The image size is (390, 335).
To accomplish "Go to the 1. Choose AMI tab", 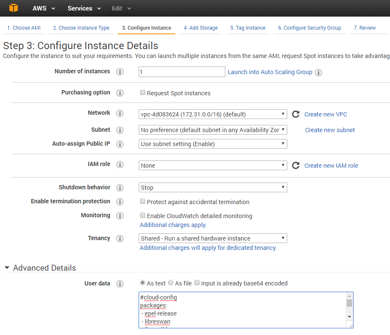I will (24, 28).
